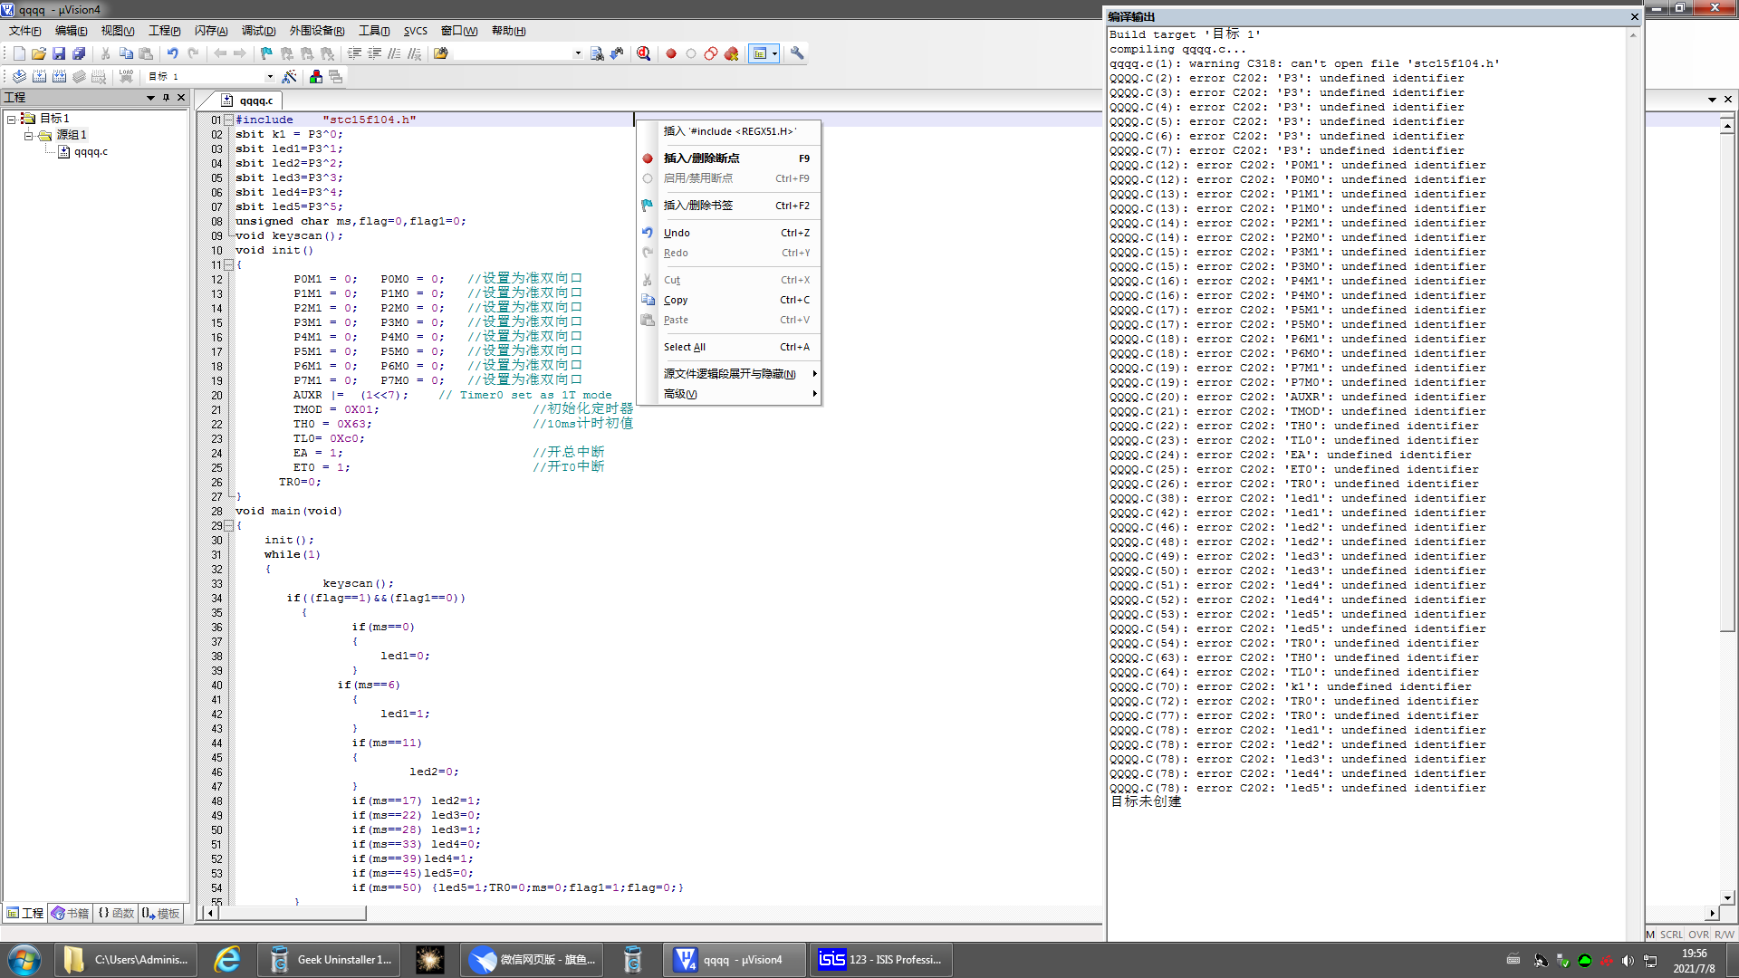This screenshot has height=978, width=1739.
Task: Open the 调试(D) menu
Action: point(258,31)
